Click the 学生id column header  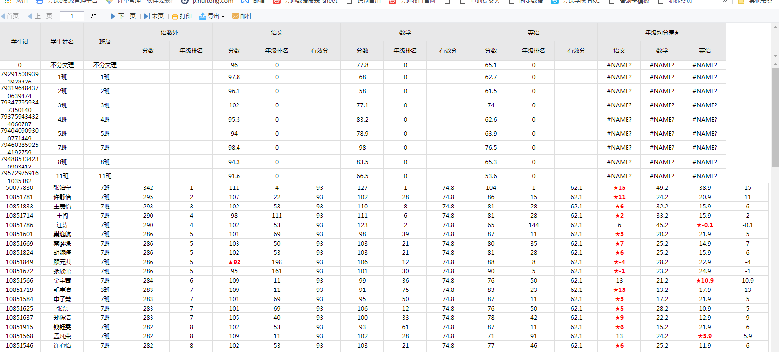click(20, 42)
